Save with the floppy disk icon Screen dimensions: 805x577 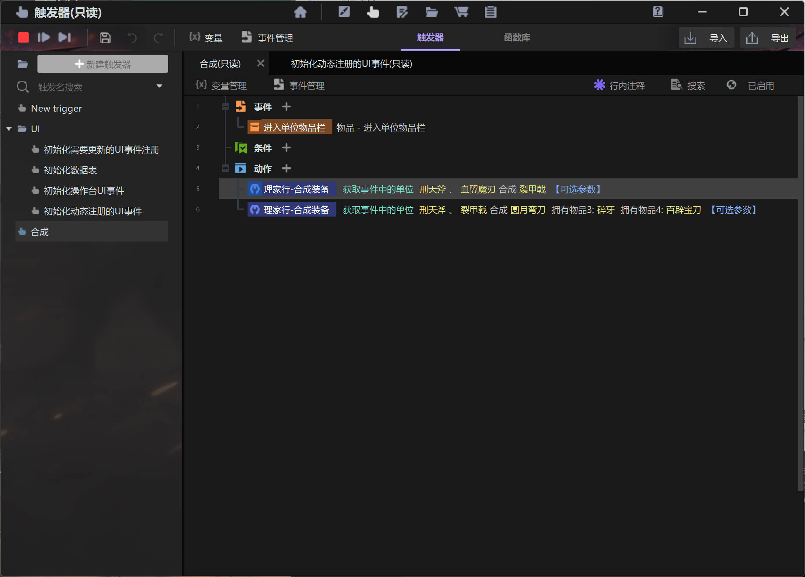click(105, 38)
